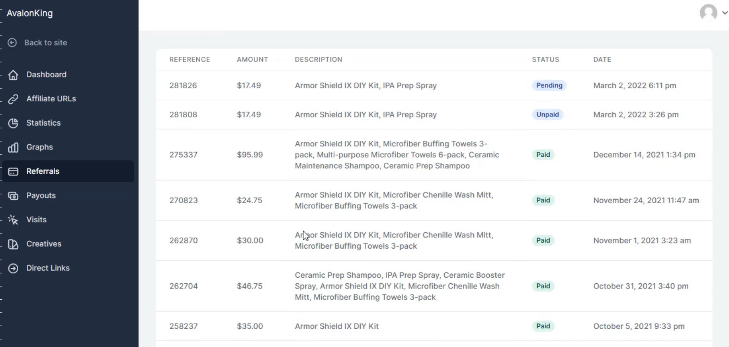Click date October 31, 2021 3:40 pm

coord(641,286)
